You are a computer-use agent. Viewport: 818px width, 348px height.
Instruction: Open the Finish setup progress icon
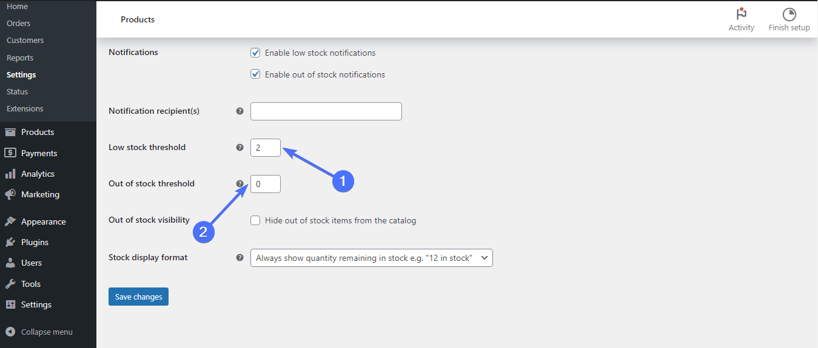789,14
